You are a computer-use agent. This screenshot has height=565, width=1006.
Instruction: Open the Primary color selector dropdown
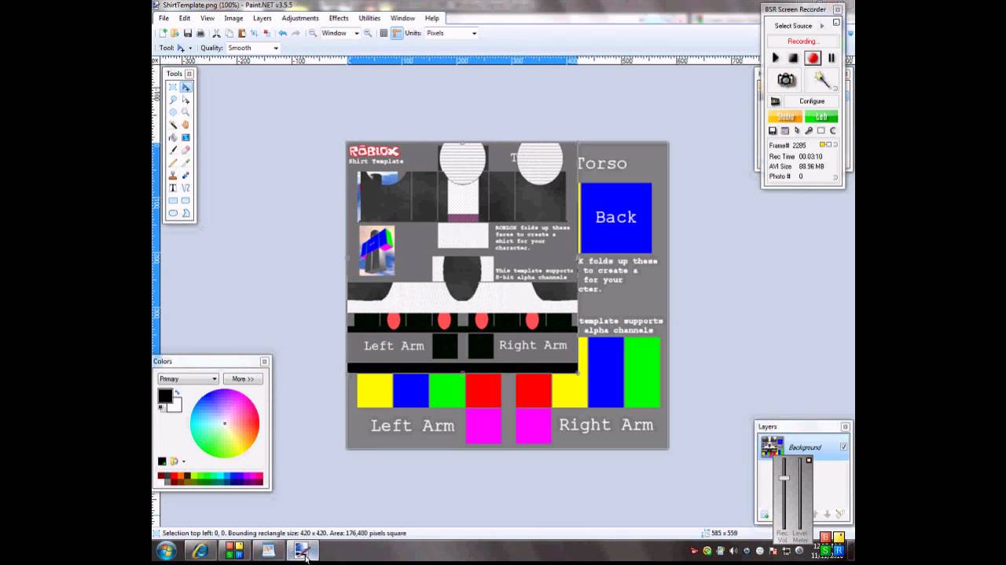tap(188, 379)
